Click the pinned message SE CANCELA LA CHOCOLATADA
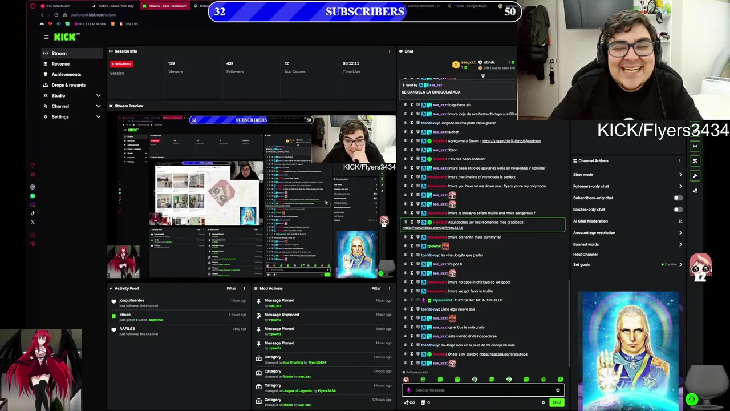This screenshot has width=730, height=411. [x=431, y=92]
